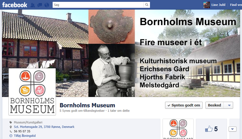This screenshot has width=242, height=139.
Task: Expand the dropdown arrow next to Besked
Action: pos(229,105)
